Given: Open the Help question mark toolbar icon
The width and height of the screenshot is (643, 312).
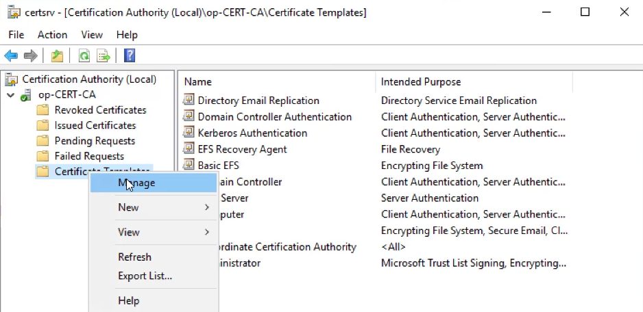Looking at the screenshot, I should [129, 55].
